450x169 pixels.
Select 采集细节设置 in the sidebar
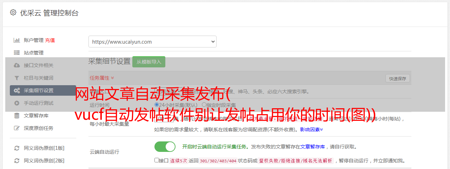[43, 90]
